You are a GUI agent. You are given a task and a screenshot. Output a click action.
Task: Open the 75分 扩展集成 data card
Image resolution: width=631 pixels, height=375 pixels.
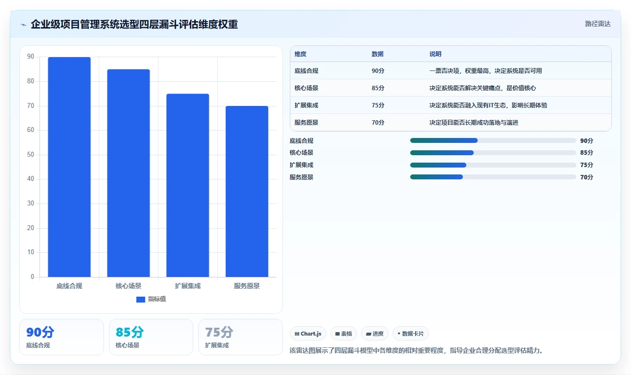tap(241, 337)
